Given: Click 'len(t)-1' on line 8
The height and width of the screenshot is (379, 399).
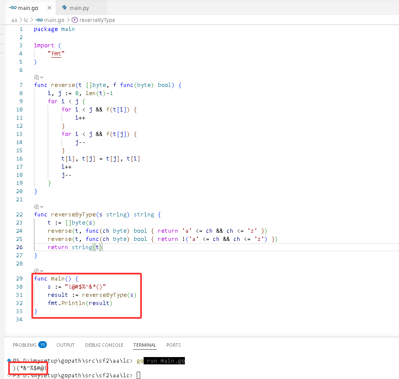Looking at the screenshot, I should point(99,93).
